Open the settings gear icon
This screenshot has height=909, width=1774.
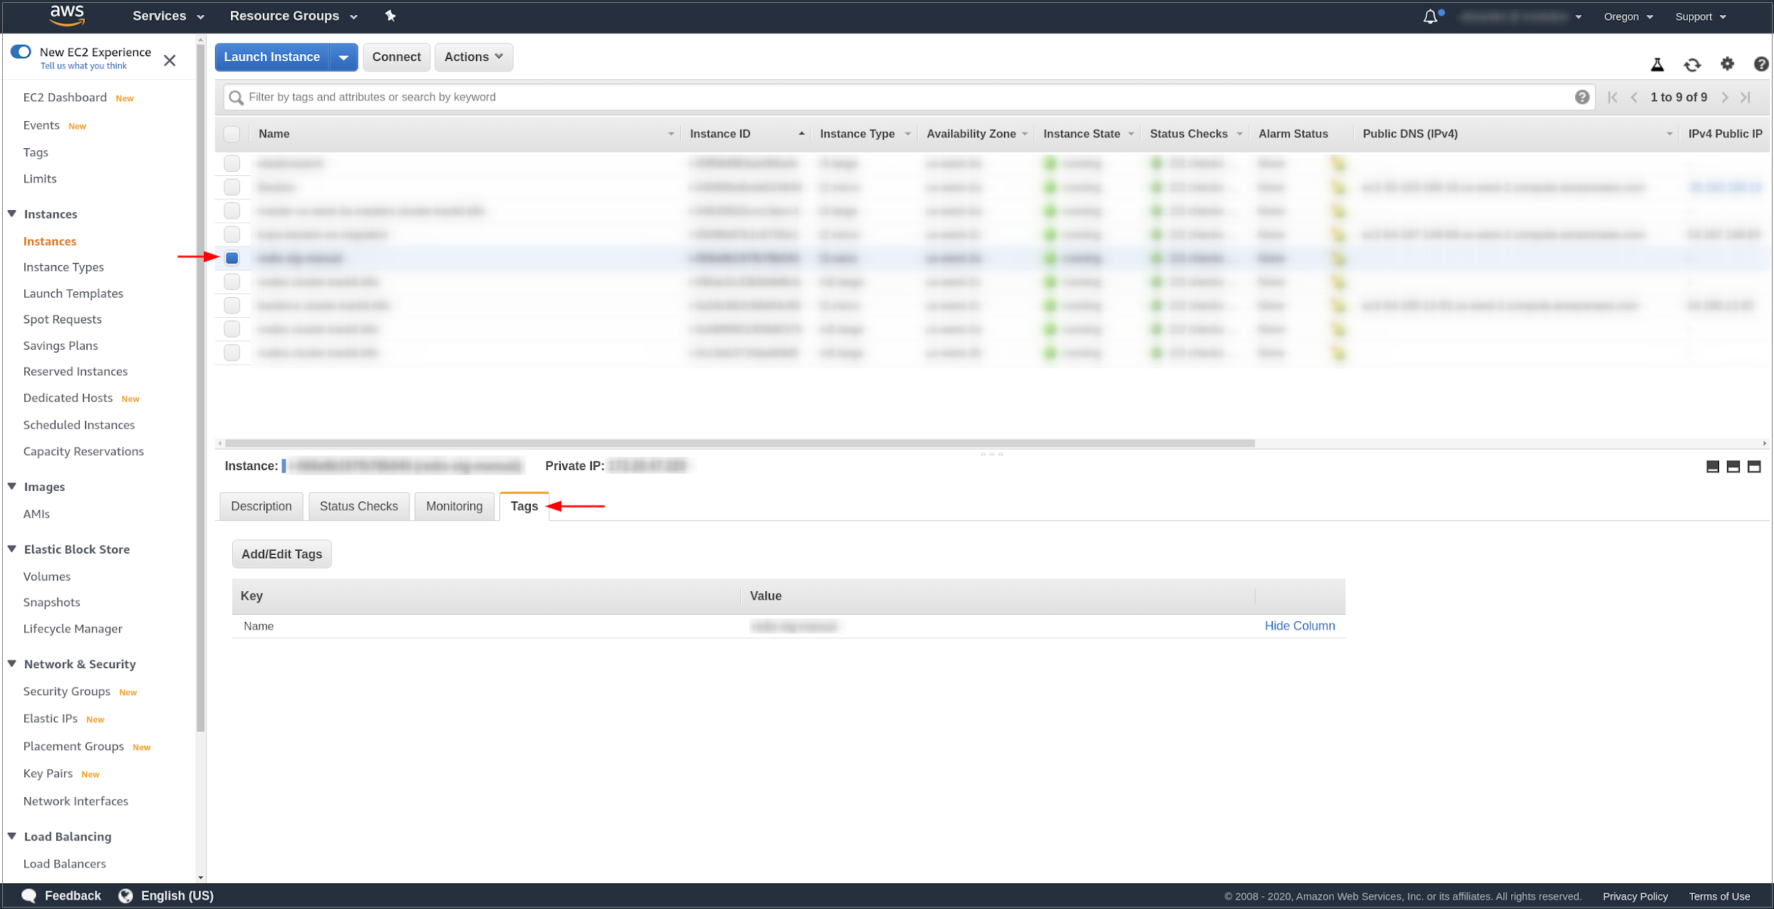coord(1727,64)
